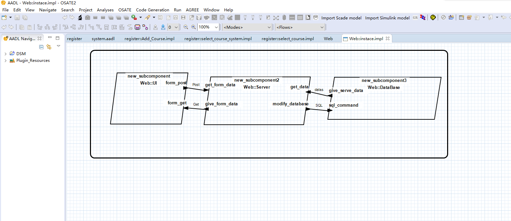This screenshot has width=511, height=221.
Task: Open the 100% zoom level dropdown
Action: (216, 27)
